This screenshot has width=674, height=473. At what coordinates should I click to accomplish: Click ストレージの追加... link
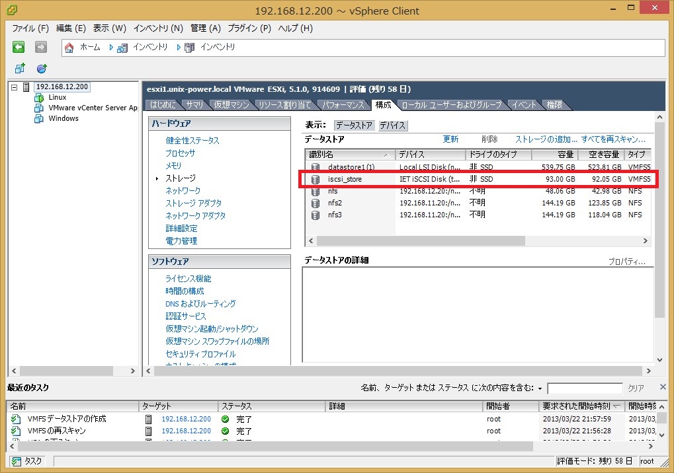546,139
